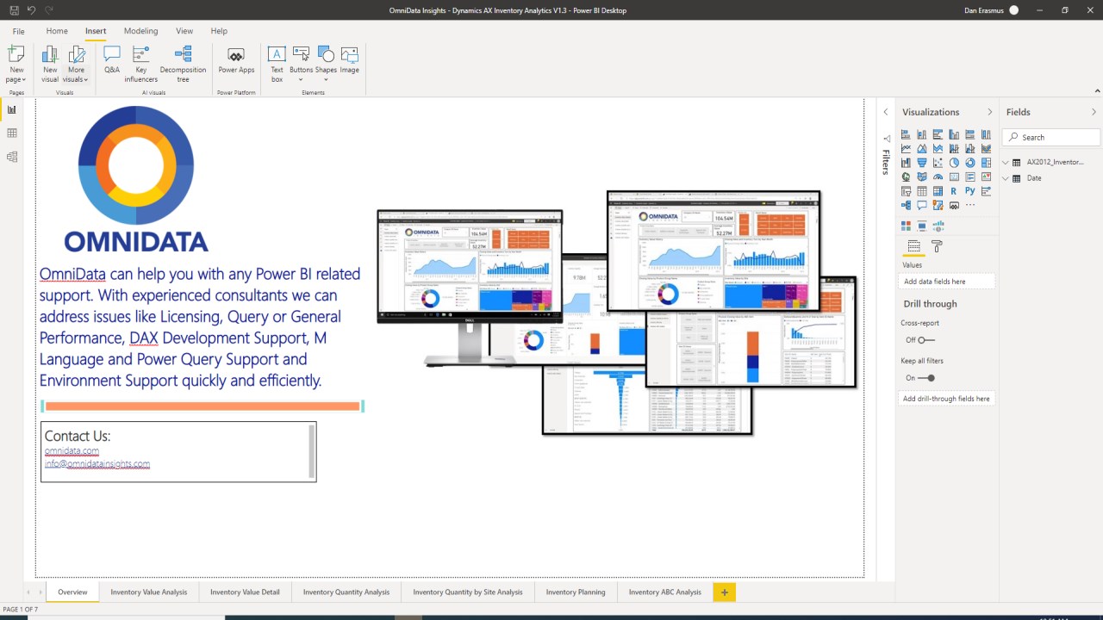This screenshot has width=1103, height=620.
Task: Select the Pie chart visualization
Action: [x=954, y=163]
